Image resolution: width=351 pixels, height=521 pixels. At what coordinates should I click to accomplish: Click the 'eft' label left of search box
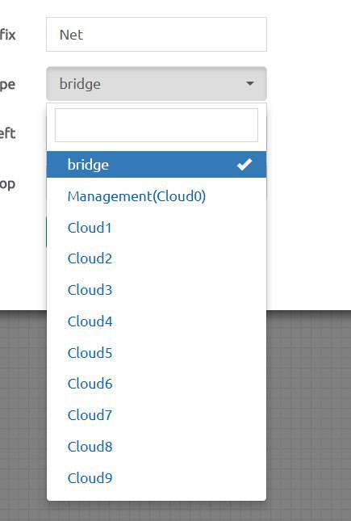[x=7, y=133]
